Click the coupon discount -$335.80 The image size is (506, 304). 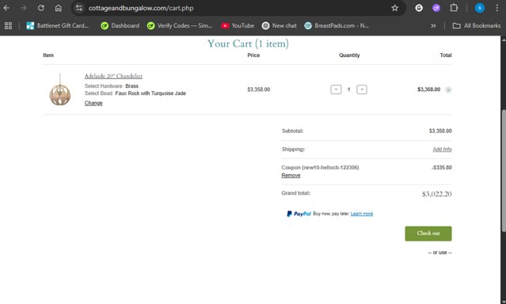(x=441, y=168)
